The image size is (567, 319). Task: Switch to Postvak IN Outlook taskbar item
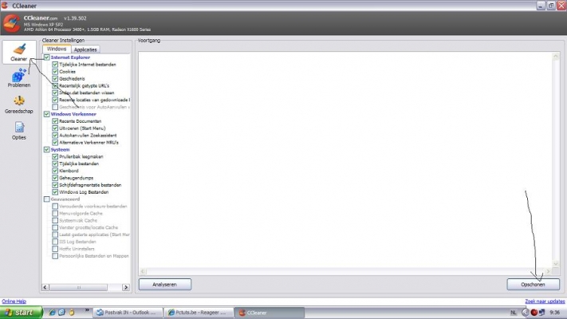coord(128,313)
